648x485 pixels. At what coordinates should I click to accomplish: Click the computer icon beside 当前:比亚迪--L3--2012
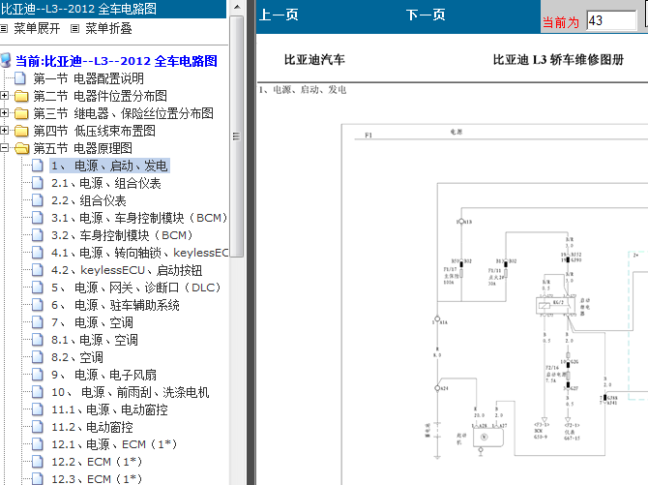click(6, 60)
